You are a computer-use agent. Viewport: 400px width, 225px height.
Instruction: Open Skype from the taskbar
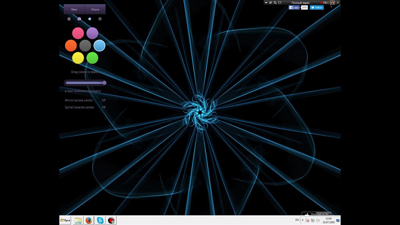(x=100, y=221)
